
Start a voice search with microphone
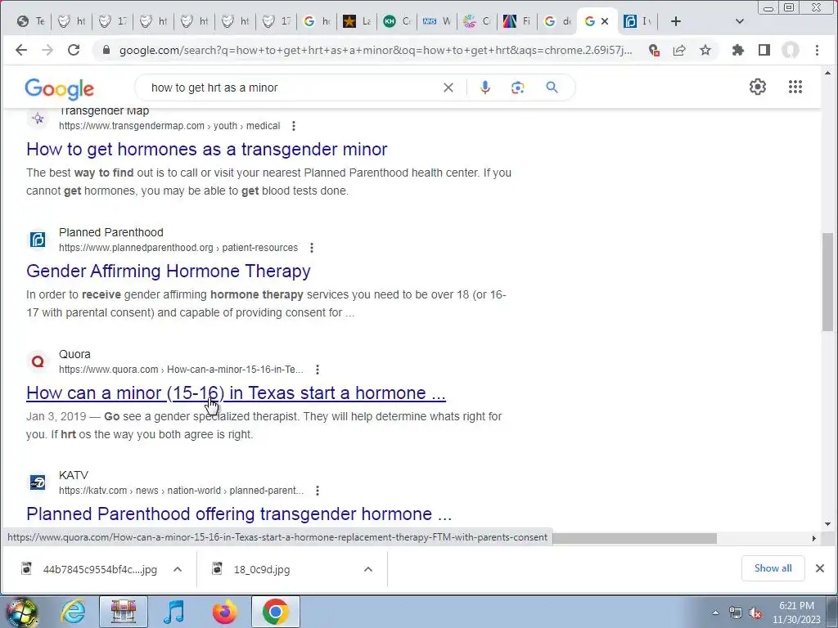484,87
